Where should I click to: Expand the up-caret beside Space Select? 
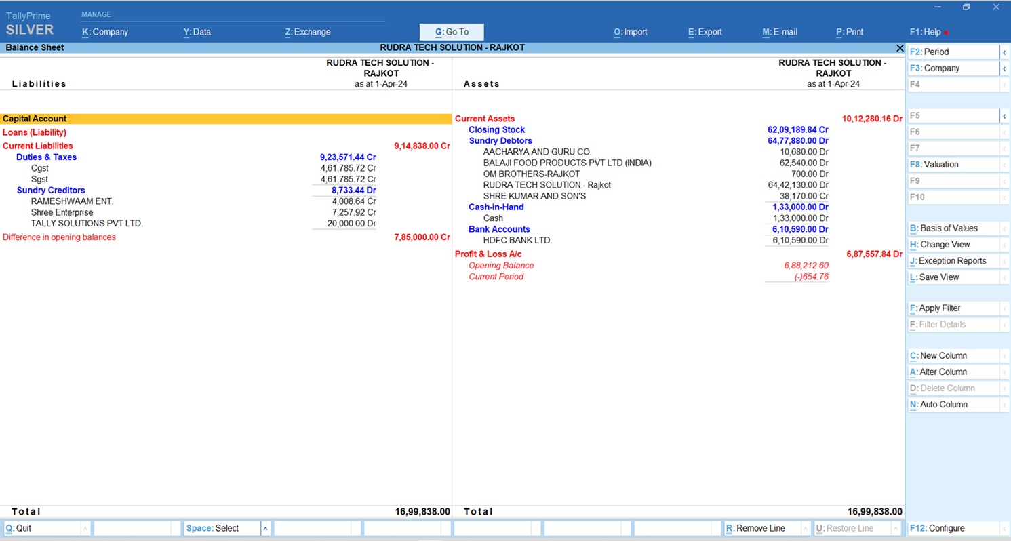tap(265, 529)
